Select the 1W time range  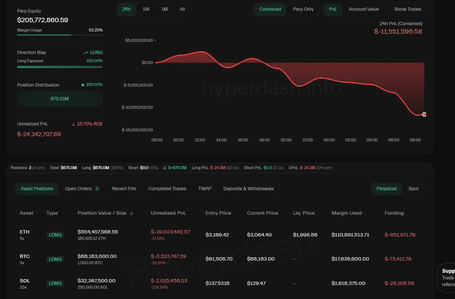(146, 9)
